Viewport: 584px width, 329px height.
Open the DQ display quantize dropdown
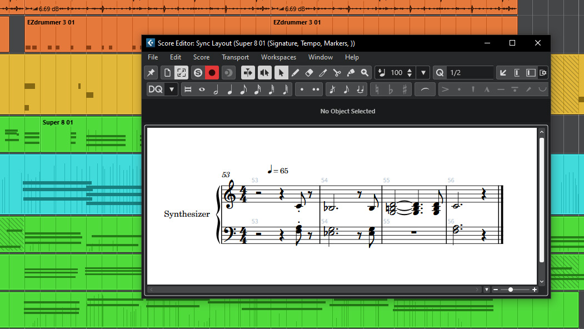pyautogui.click(x=172, y=89)
